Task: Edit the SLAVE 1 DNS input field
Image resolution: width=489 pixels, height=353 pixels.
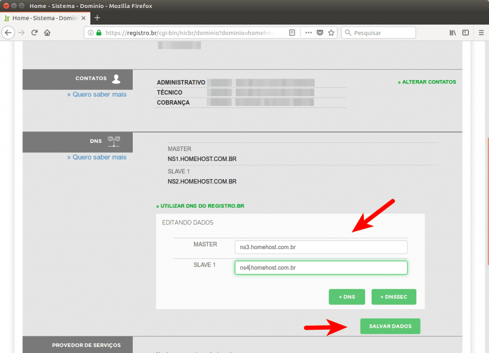Action: tap(321, 267)
